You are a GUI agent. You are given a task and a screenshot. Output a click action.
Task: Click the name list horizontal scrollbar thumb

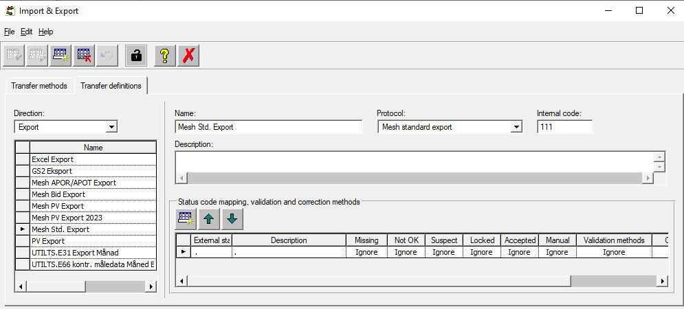pyautogui.click(x=56, y=287)
